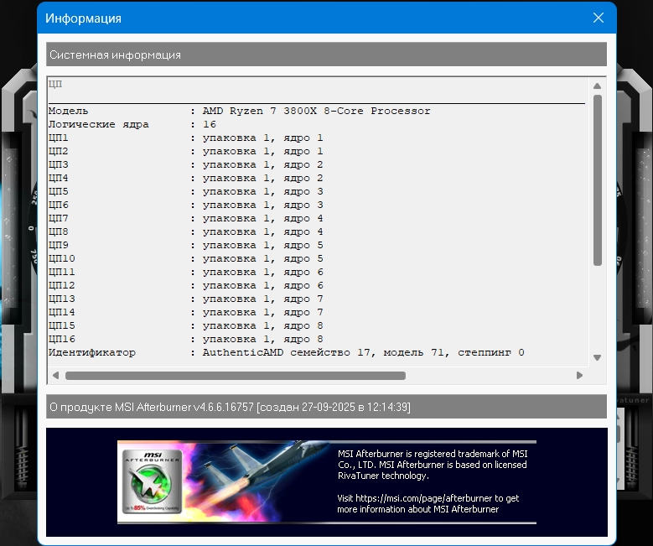Click the ЦП3 row
653x546 pixels.
pos(186,164)
